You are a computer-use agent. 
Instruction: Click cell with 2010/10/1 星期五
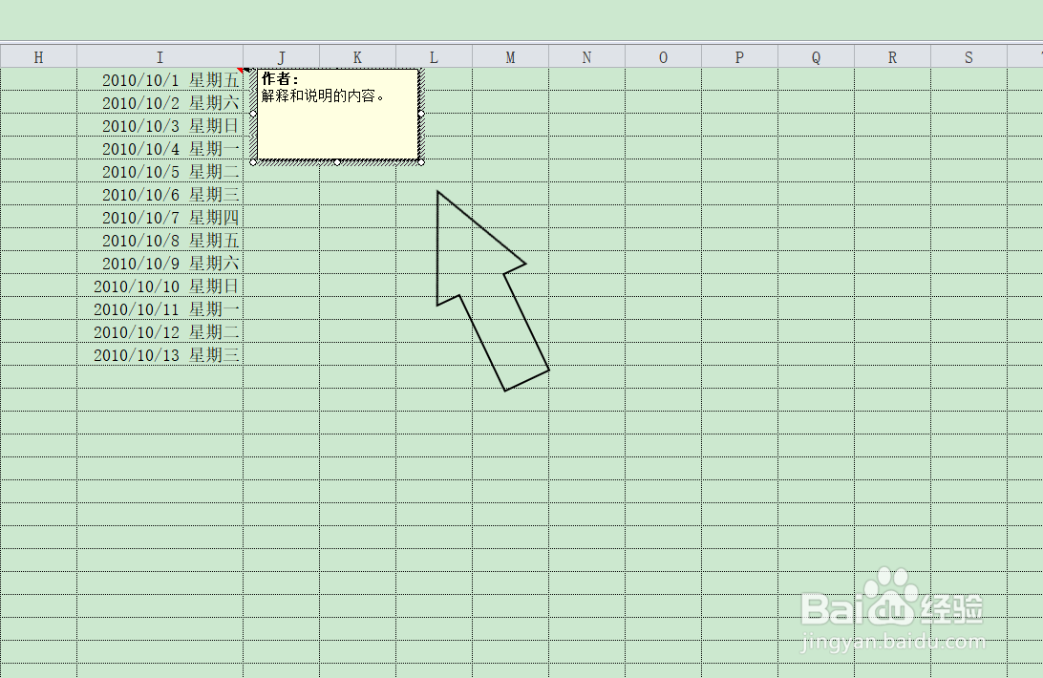[x=160, y=80]
